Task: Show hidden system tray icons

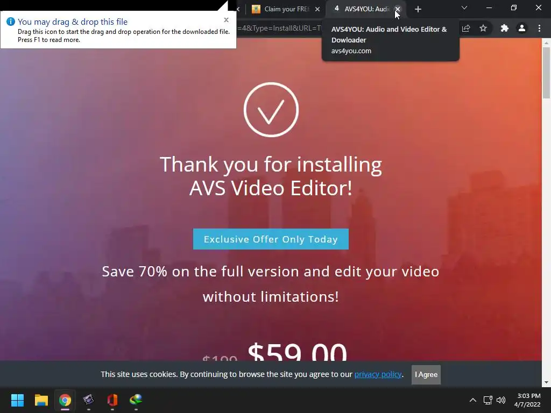Action: coord(473,400)
